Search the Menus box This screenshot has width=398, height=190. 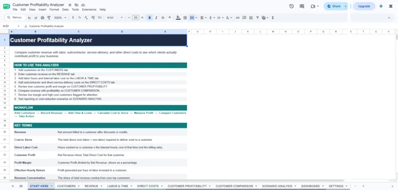click(x=15, y=17)
